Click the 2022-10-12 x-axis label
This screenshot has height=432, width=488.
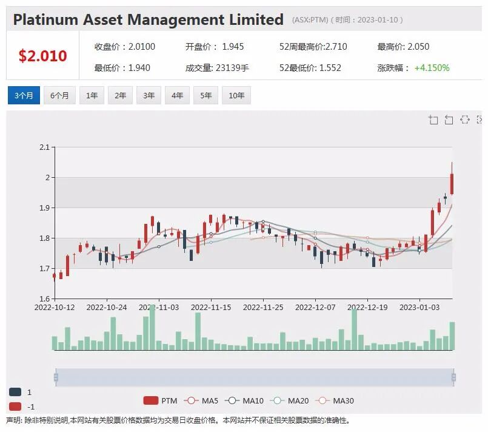coord(55,308)
